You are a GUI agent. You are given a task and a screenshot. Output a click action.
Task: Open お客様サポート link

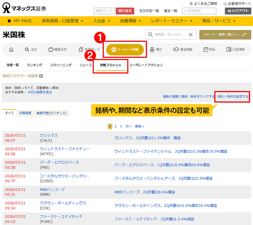pos(237,4)
